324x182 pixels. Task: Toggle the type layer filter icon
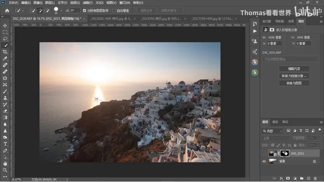(x=301, y=131)
